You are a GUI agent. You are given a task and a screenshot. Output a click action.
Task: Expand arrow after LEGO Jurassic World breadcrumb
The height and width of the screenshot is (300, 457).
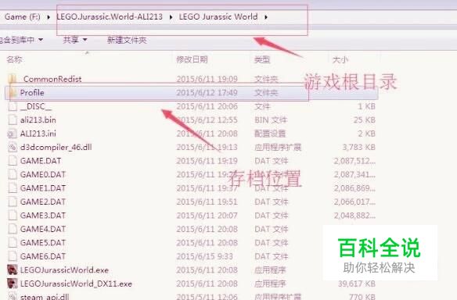(266, 17)
